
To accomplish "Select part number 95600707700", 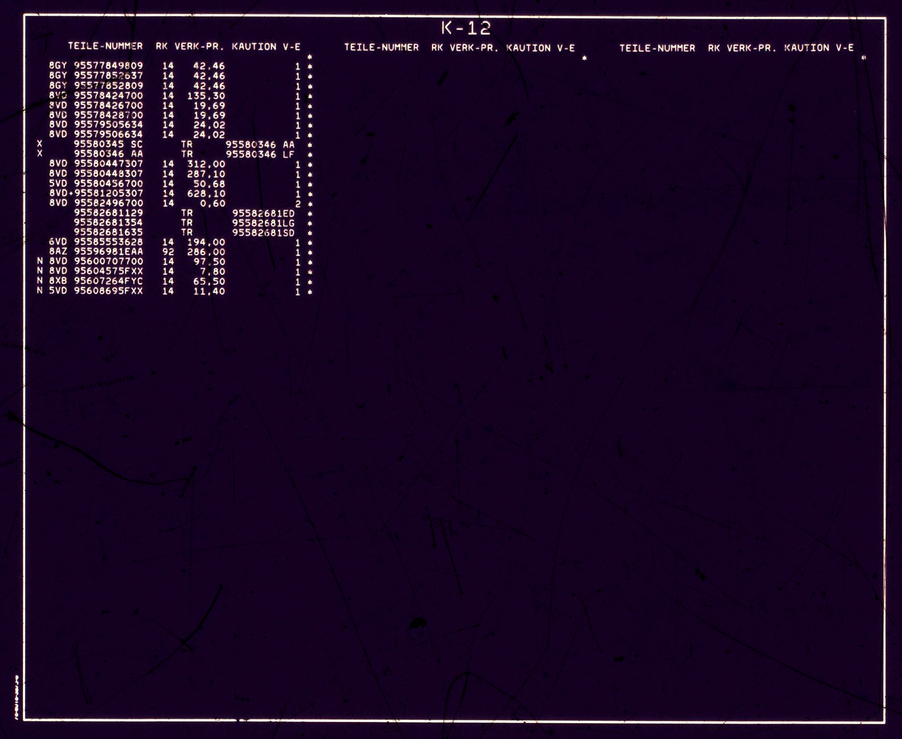I will [x=109, y=262].
